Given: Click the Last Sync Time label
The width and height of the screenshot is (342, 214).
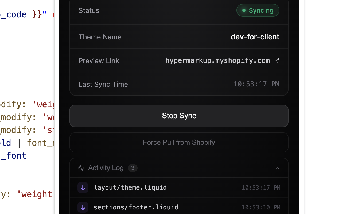Looking at the screenshot, I should [x=103, y=84].
